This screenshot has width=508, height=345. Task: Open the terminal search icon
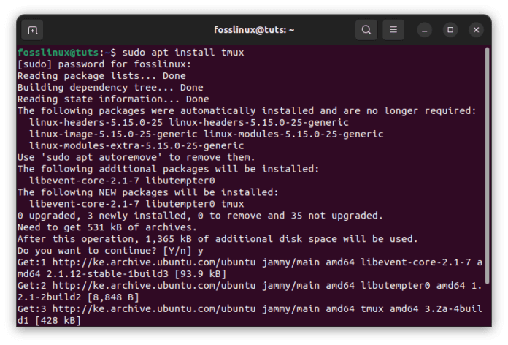pyautogui.click(x=366, y=30)
